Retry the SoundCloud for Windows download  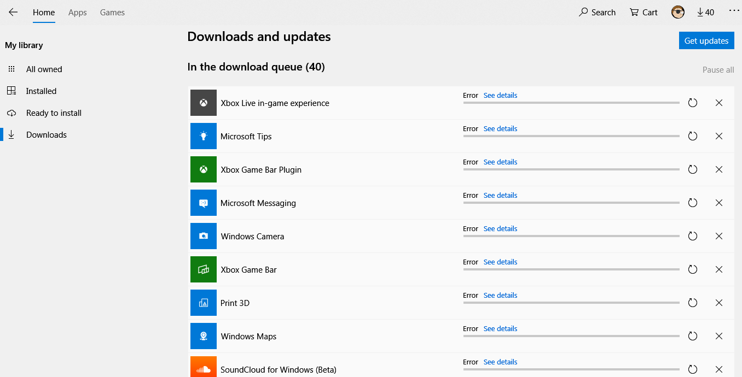point(693,369)
